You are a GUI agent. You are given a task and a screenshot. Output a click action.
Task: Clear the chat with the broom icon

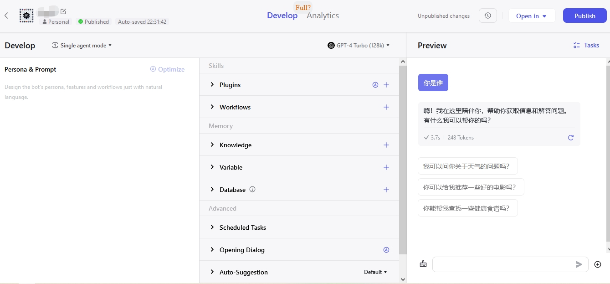point(423,264)
